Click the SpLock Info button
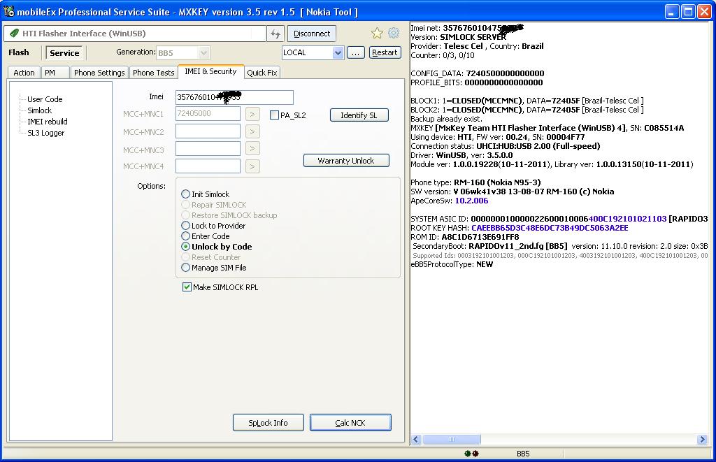 click(268, 423)
